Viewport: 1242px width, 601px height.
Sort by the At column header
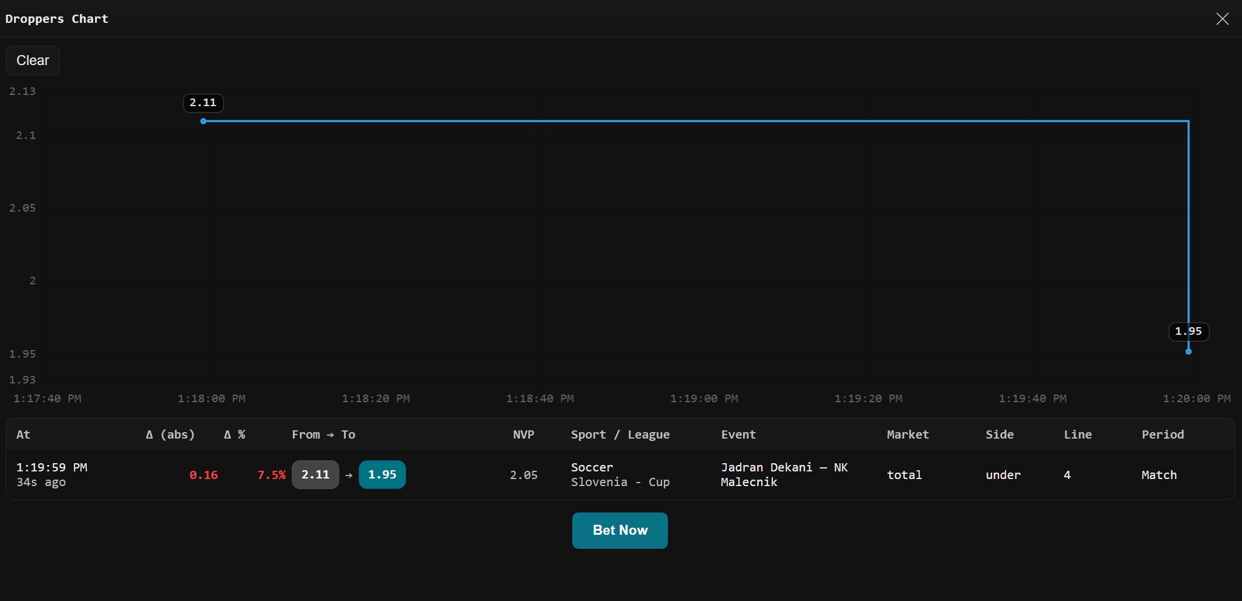(x=23, y=434)
